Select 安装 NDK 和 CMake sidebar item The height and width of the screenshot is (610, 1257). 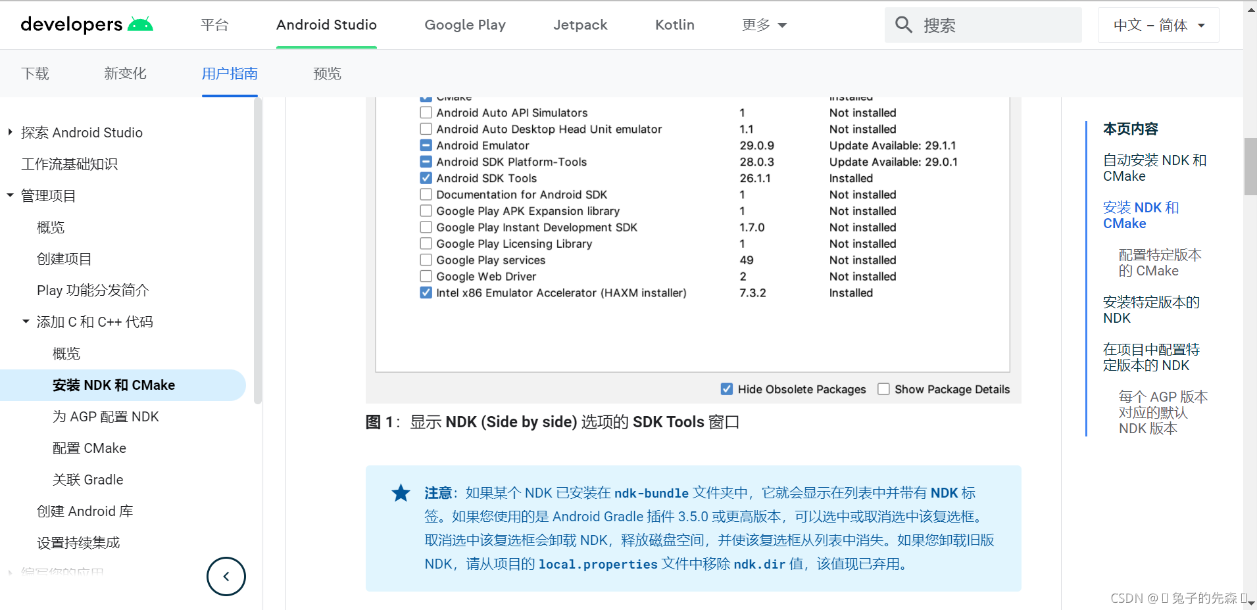(122, 385)
